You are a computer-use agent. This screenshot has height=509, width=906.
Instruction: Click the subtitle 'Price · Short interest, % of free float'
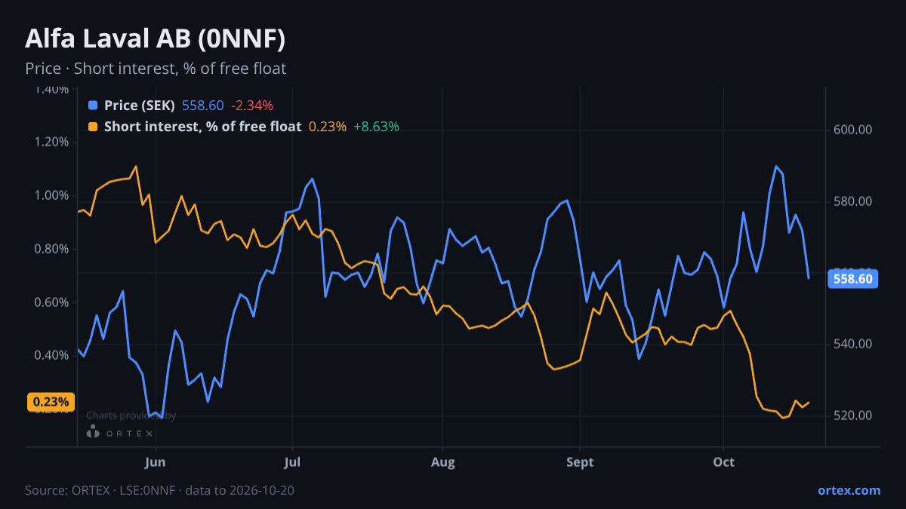[156, 69]
